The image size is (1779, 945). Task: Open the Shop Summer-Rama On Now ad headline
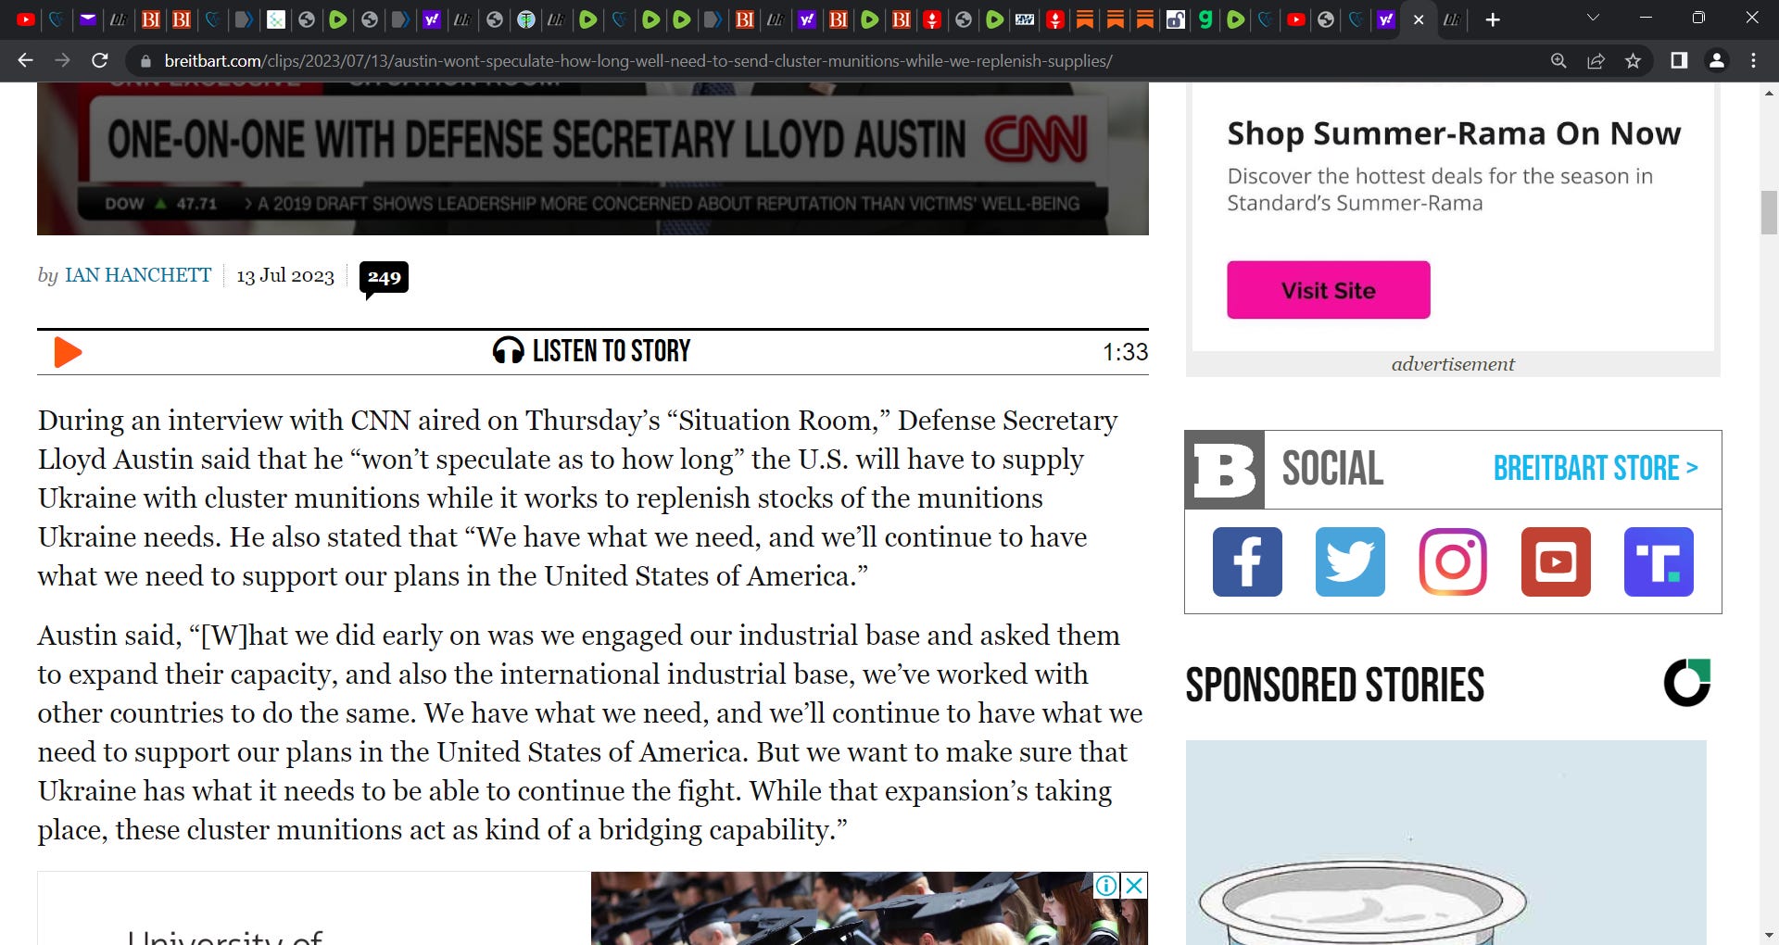(1454, 133)
